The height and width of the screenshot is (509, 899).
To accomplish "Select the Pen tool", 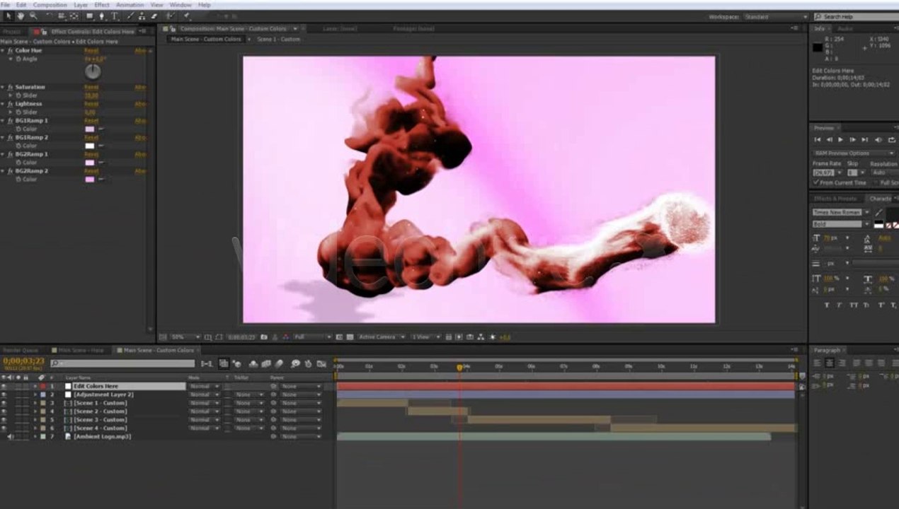I will (x=102, y=16).
